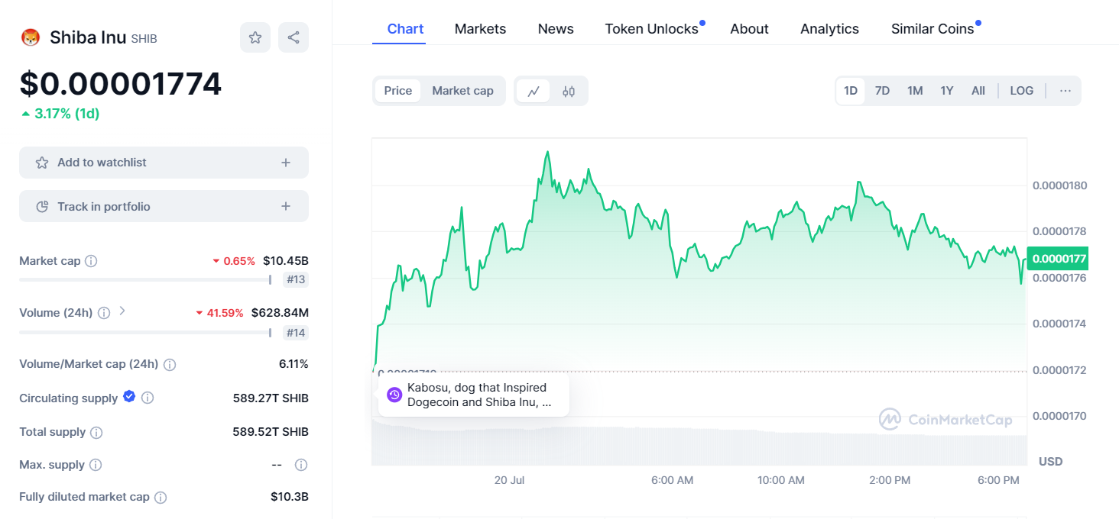
Task: Click the 3.17% (1d) change indicator
Action: click(60, 114)
